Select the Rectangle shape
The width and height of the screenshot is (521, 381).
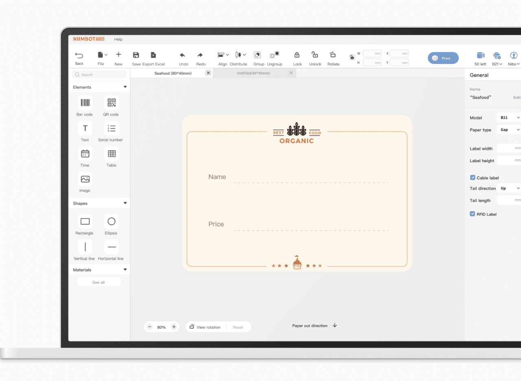(x=85, y=221)
